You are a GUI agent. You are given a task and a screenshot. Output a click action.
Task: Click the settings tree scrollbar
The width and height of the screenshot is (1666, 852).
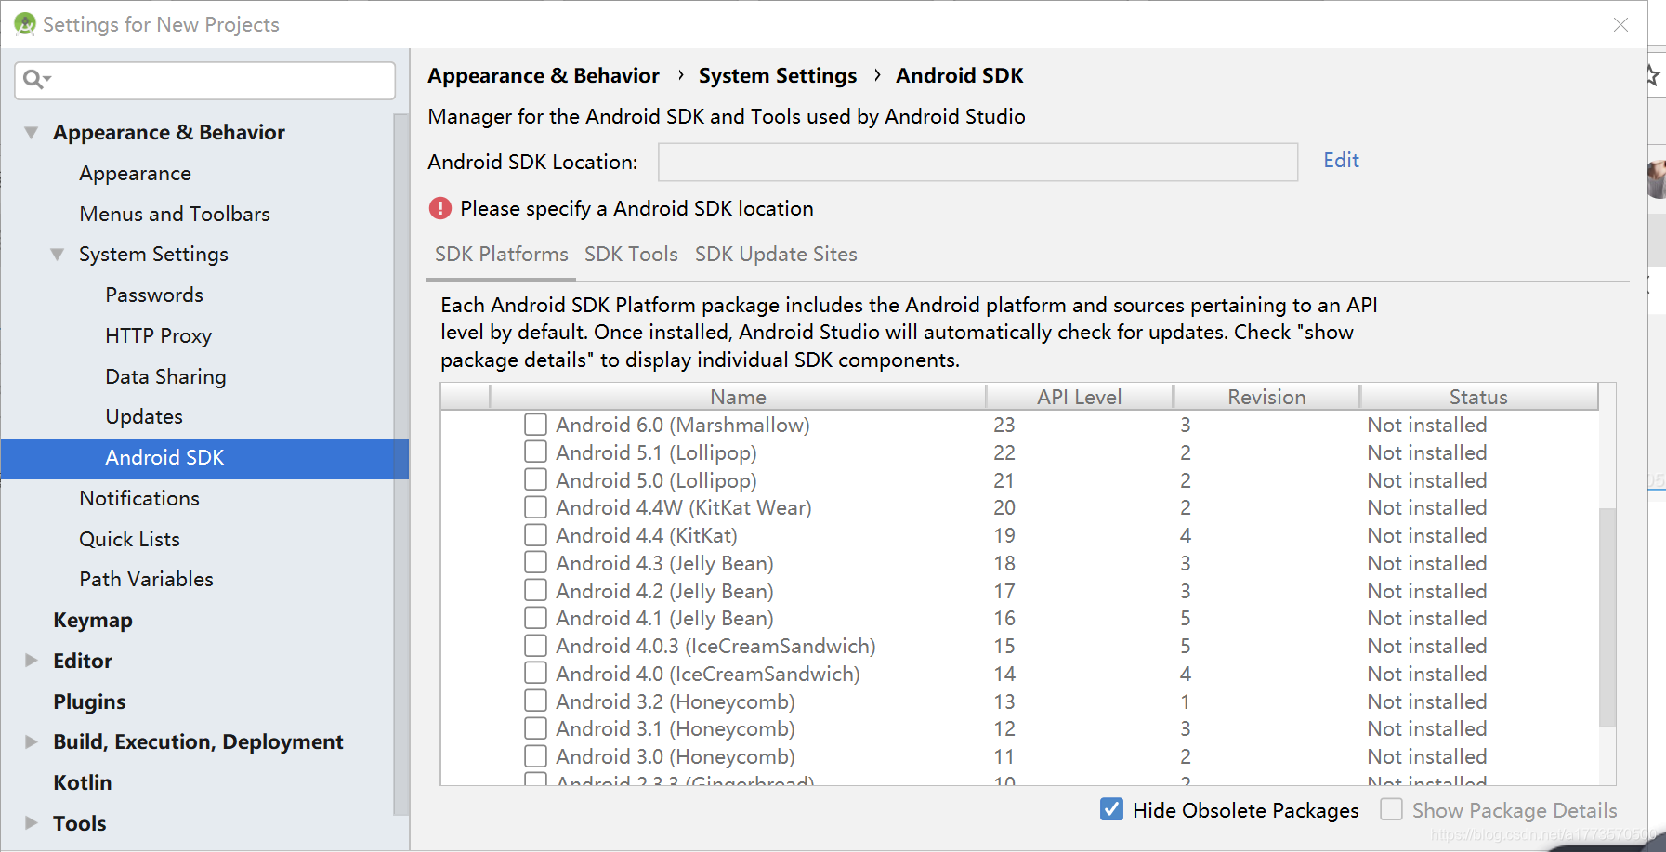400,465
